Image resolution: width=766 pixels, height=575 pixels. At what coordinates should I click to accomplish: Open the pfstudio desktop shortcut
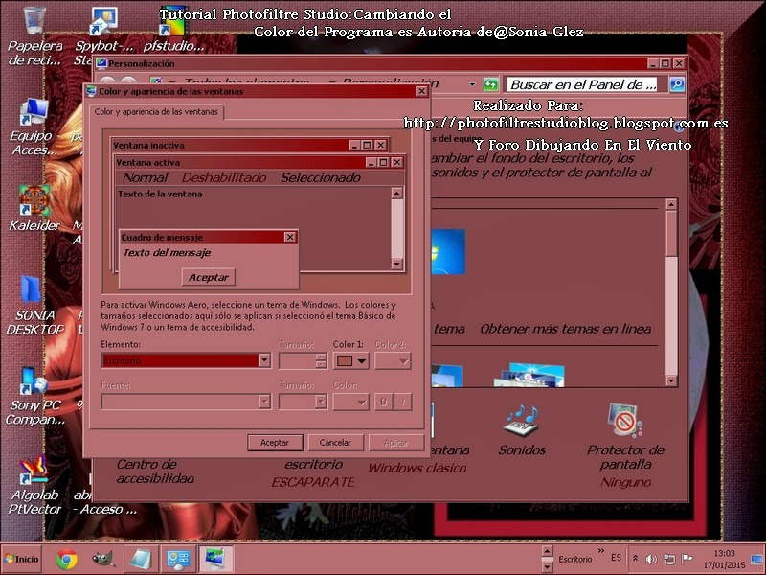click(173, 31)
